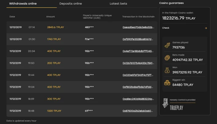The image size is (217, 124).
Task: Open blockchain transaction 0x4ef72e18b8dbfff045
Action: click(x=138, y=51)
